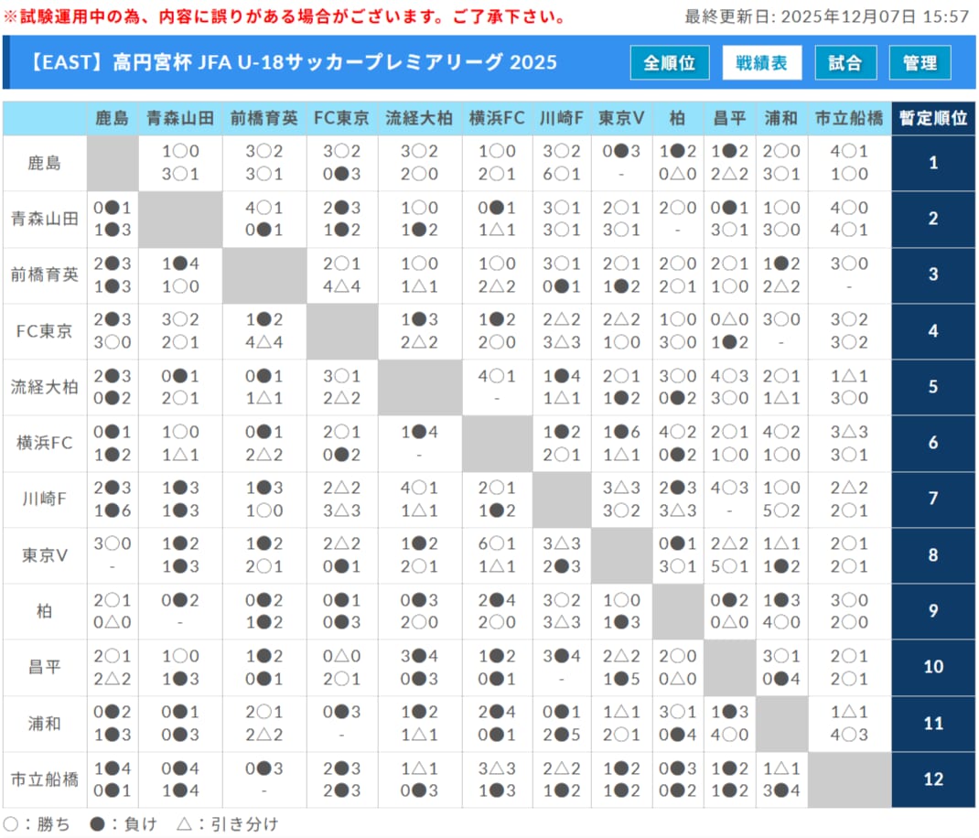This screenshot has width=979, height=838.
Task: Select the 川崎F row label
Action: tap(45, 499)
